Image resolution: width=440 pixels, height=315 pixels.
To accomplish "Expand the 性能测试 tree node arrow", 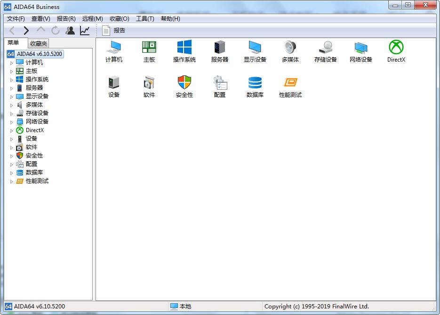I will [x=11, y=181].
